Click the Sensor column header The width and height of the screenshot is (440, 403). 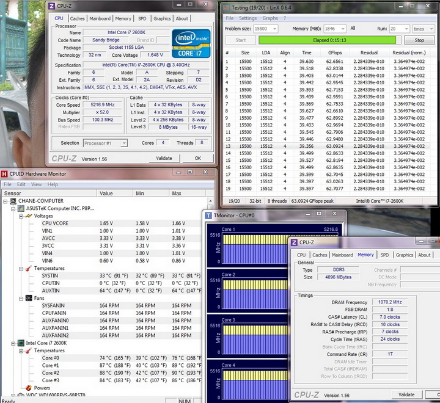(x=50, y=193)
